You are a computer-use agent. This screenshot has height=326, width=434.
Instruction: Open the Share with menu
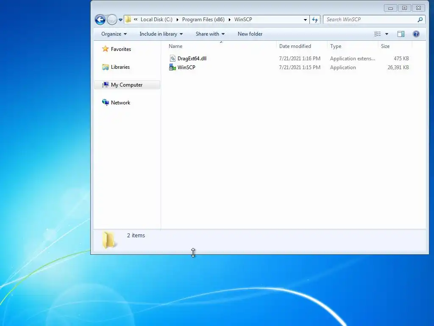tap(210, 34)
